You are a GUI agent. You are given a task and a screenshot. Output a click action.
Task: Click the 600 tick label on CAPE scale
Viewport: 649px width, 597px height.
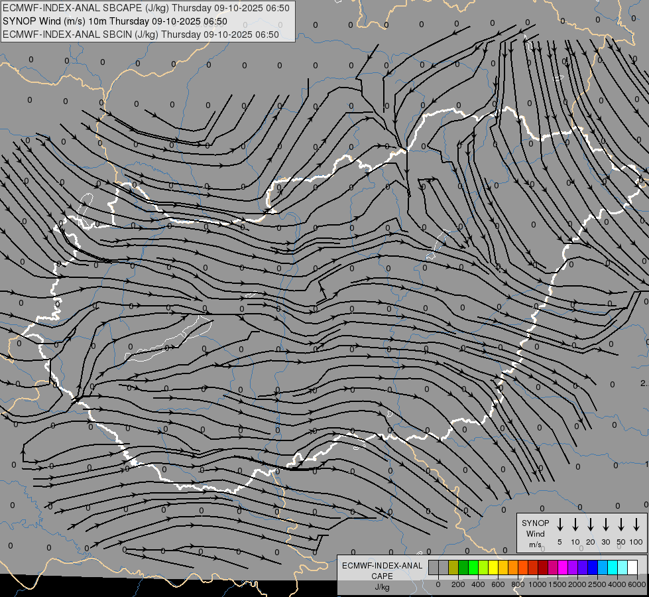tap(498, 584)
